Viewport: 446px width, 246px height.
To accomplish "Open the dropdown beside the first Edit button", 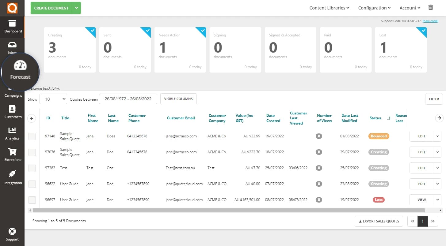I will point(437,136).
